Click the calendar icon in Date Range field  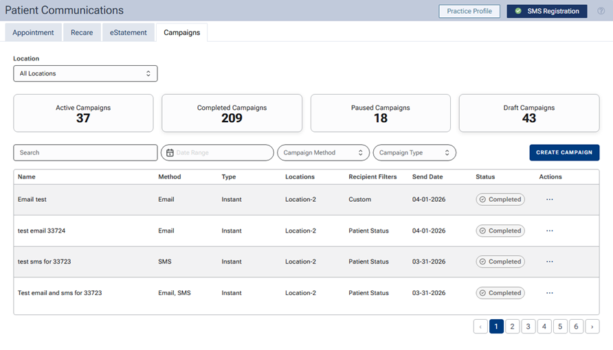pyautogui.click(x=170, y=153)
